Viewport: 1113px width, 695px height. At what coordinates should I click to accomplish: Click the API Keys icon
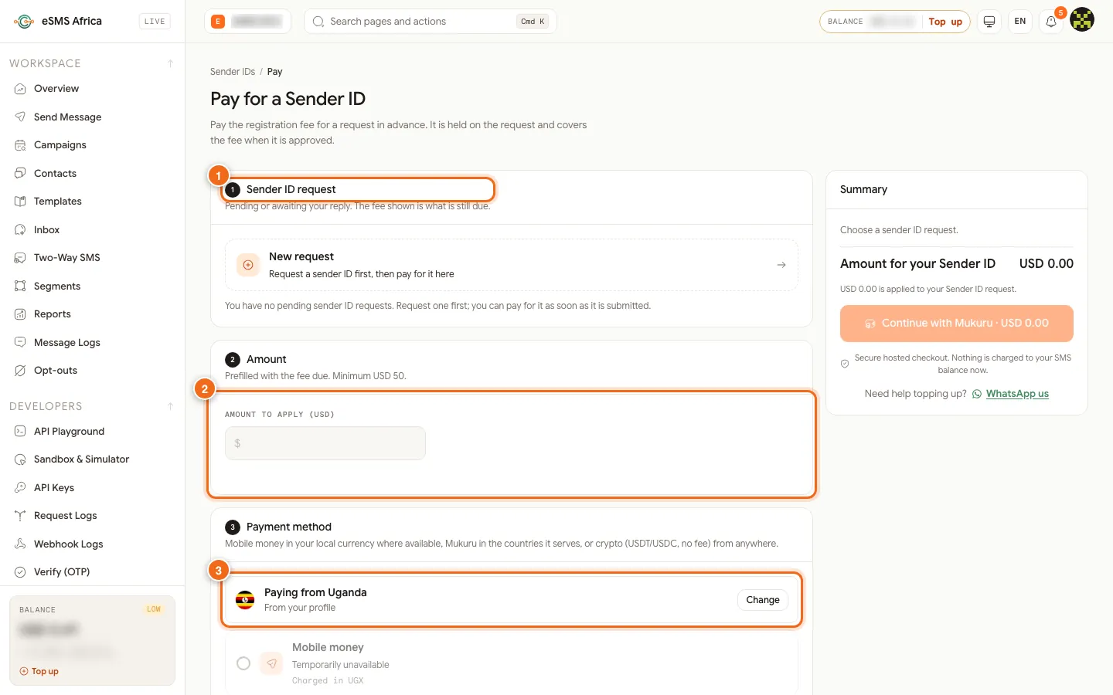pos(20,487)
